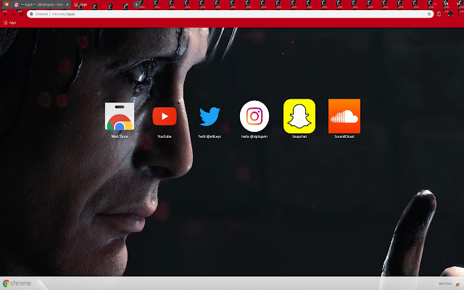Click the Snapchat label text
Viewport: 464px width, 290px height.
(299, 136)
